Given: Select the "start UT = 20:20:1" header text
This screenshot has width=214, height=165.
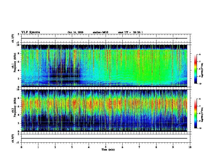Looking at the screenshot, I should pyautogui.click(x=131, y=32).
